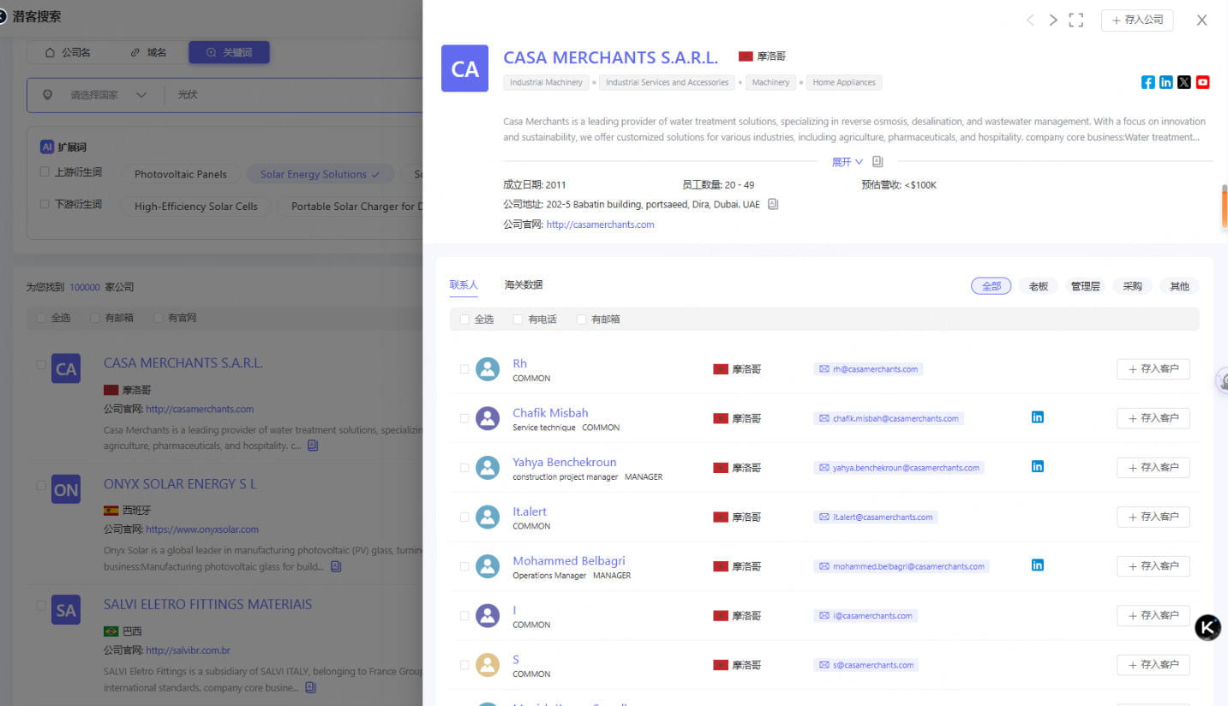This screenshot has width=1228, height=706.
Task: Filter contacts by 其他
Action: coord(1179,286)
